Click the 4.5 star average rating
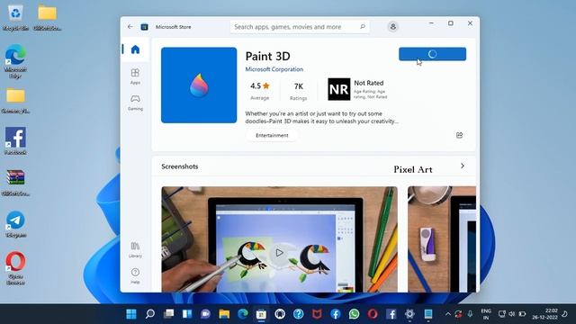The image size is (576, 324). [x=260, y=90]
